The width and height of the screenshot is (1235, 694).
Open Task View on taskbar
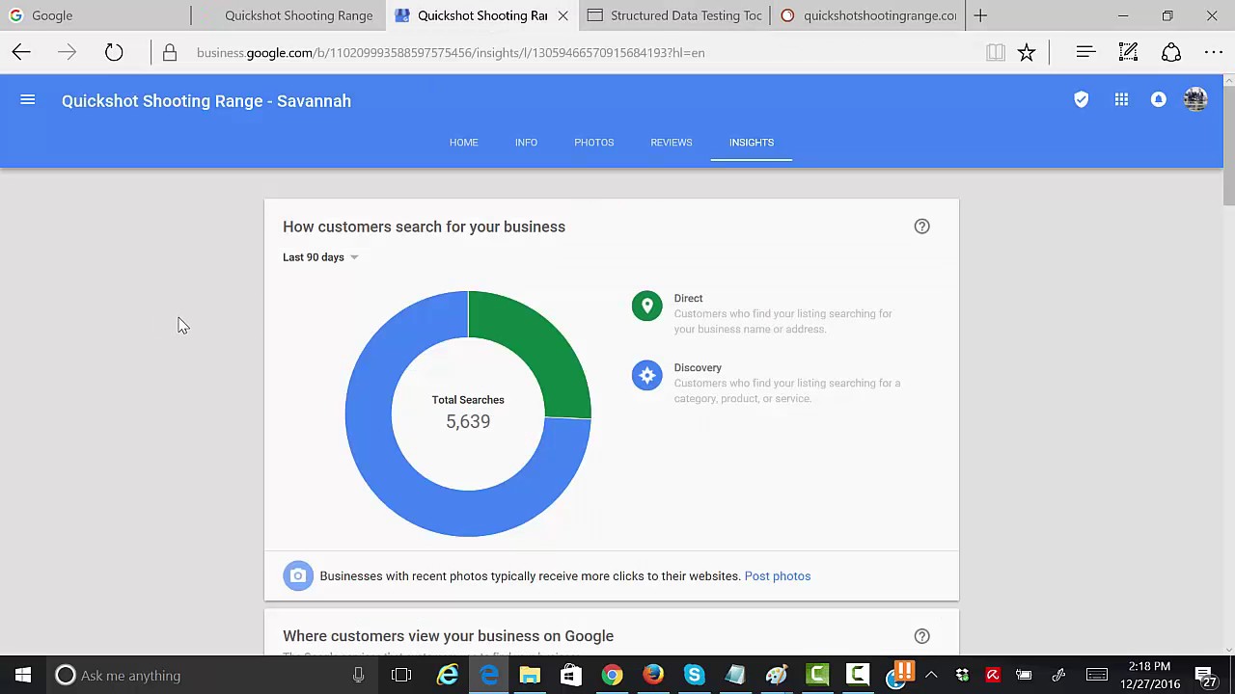pos(401,676)
